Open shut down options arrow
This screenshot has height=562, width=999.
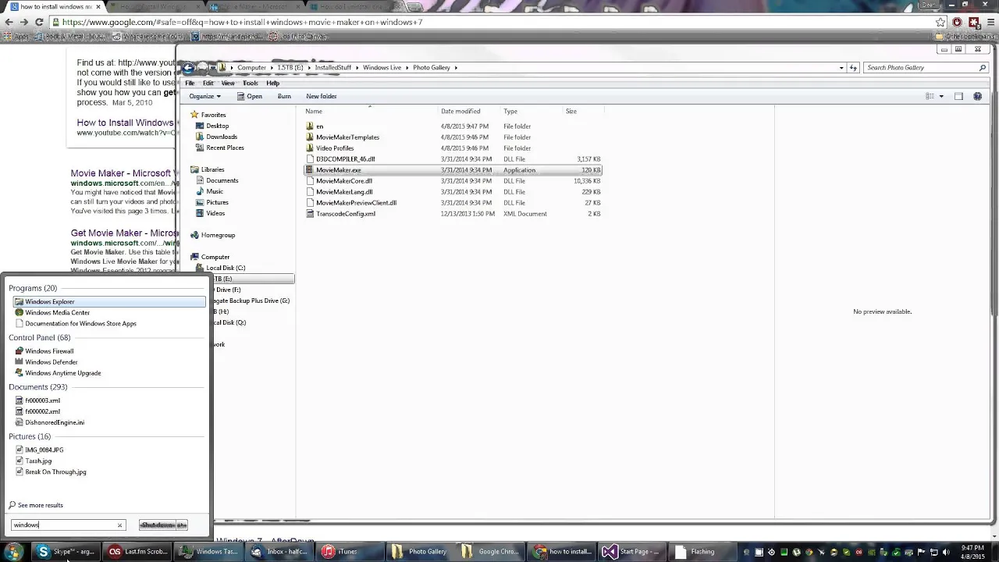182,525
